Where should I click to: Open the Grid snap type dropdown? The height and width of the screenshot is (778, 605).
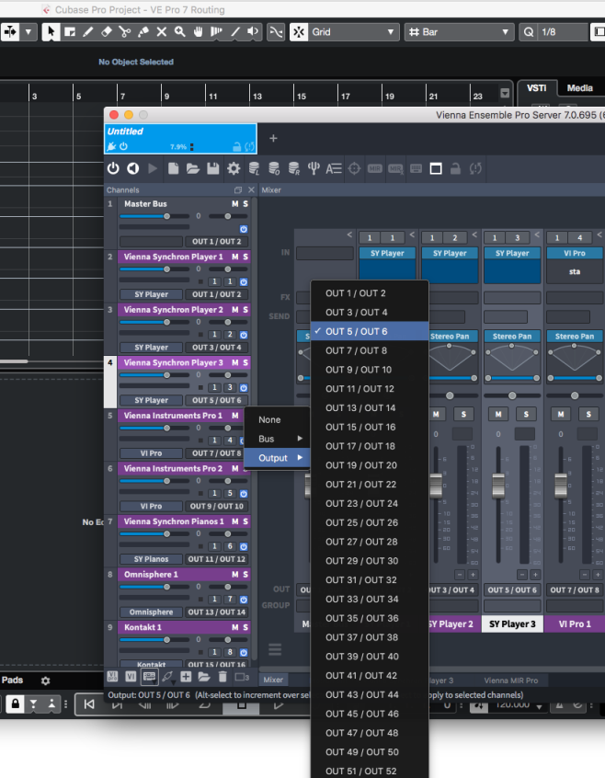(354, 32)
